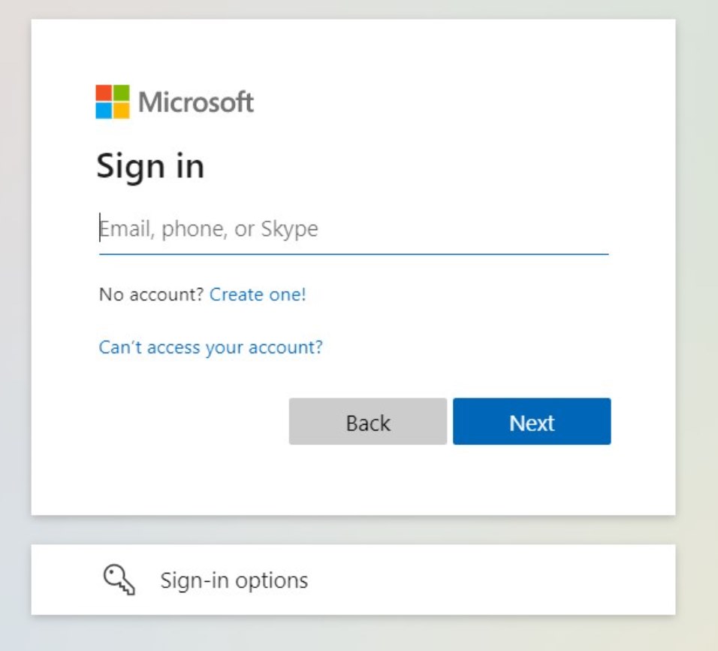Image resolution: width=718 pixels, height=651 pixels.
Task: Click the blue square of the Microsoft logo
Action: [x=104, y=111]
